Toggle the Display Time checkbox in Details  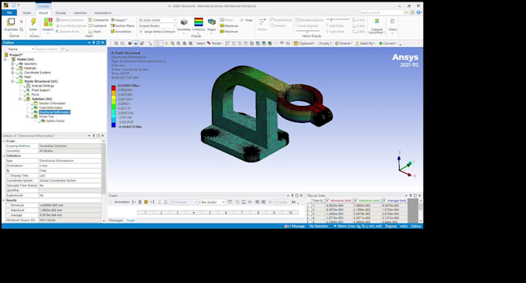(x=8, y=176)
